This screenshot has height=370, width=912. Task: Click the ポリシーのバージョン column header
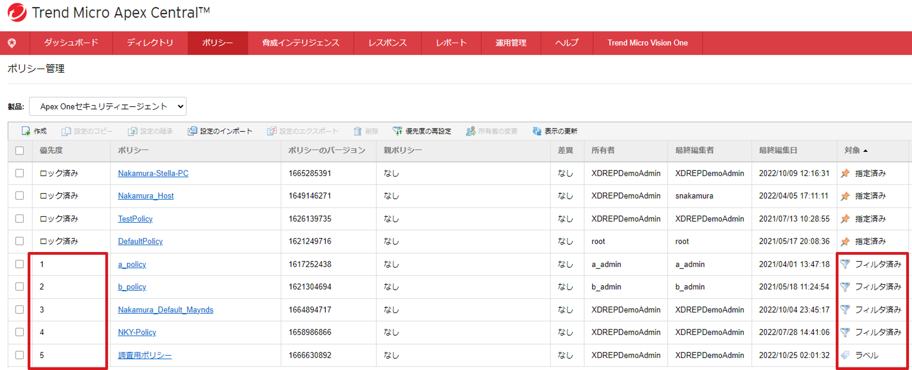[326, 151]
